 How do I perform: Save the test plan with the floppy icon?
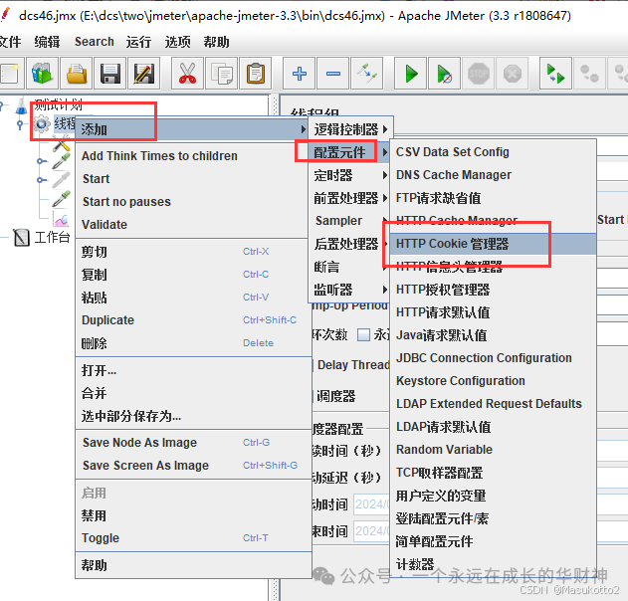click(110, 74)
